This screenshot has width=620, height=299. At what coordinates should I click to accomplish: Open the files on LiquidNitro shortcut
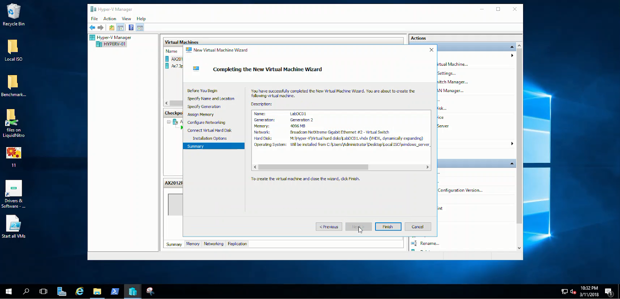point(14,123)
